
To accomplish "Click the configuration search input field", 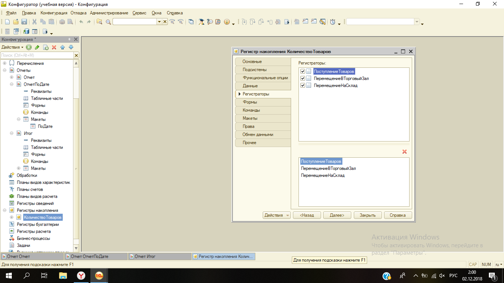I will point(37,55).
